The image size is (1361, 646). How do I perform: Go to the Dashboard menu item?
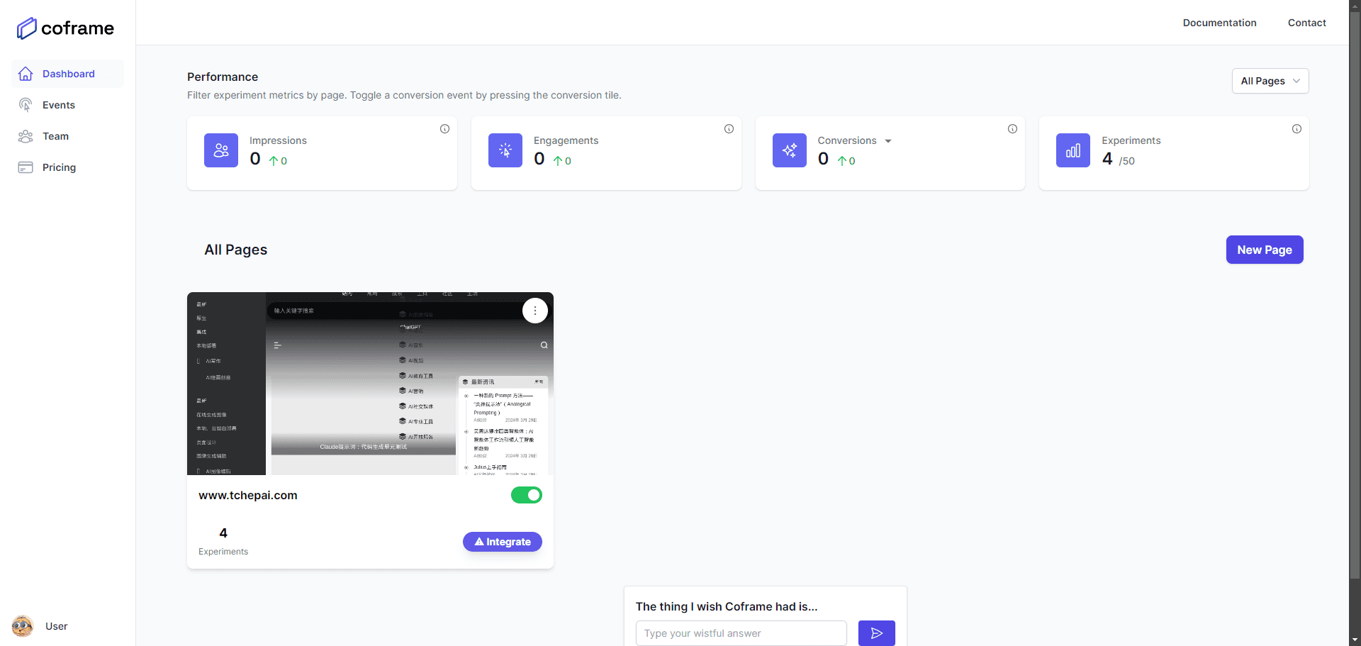click(67, 74)
